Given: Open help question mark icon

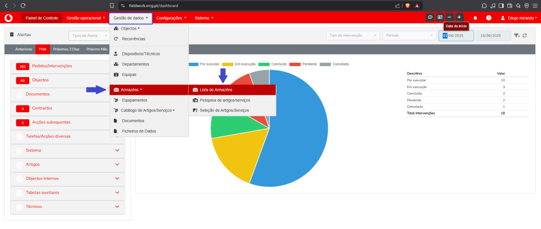Looking at the screenshot, I should coord(489,17).
